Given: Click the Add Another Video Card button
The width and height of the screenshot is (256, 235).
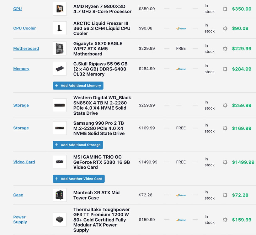Looking at the screenshot, I should 78,179.
